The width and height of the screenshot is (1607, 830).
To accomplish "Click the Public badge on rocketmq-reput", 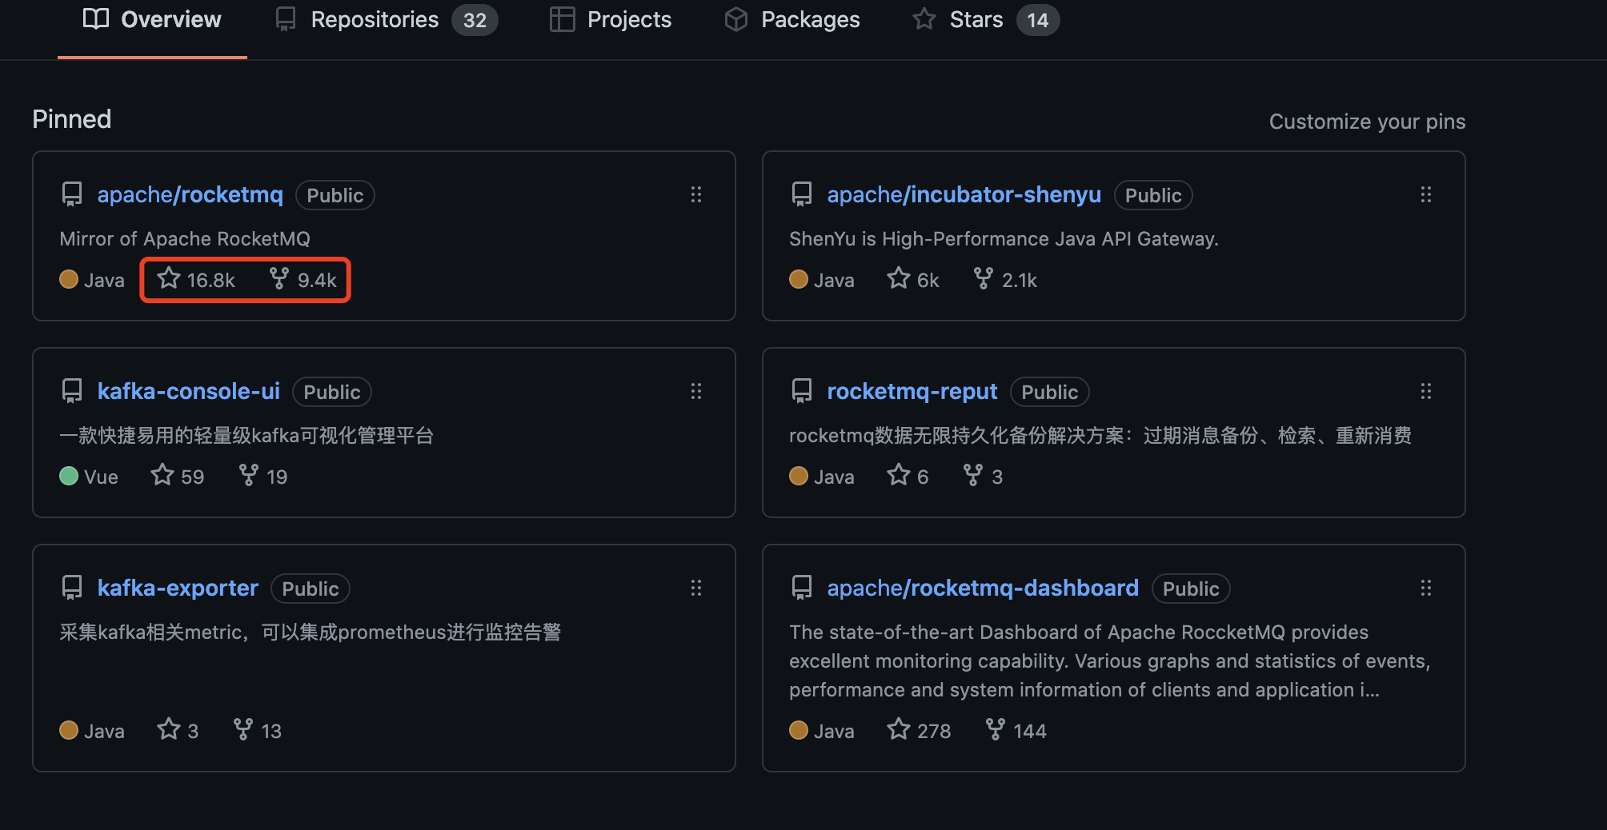I will (x=1050, y=392).
